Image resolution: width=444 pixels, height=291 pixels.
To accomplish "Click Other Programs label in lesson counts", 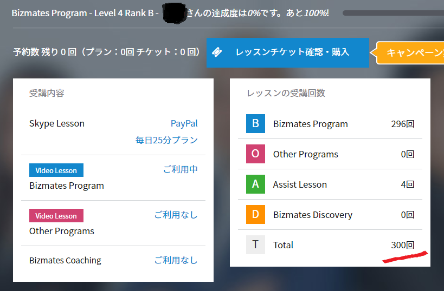I will coord(306,154).
